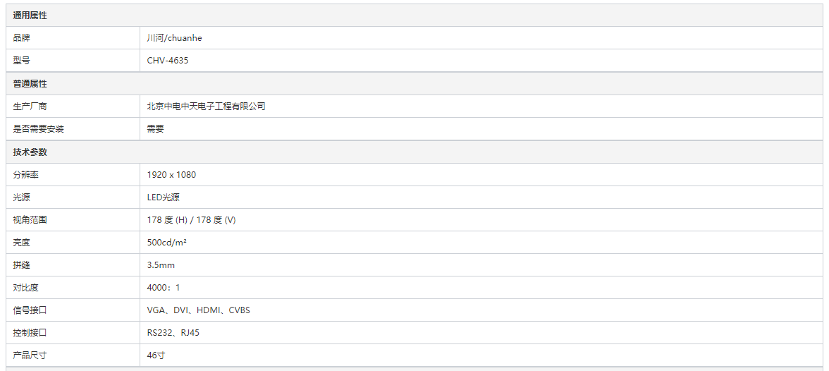Image resolution: width=829 pixels, height=371 pixels.
Task: Select the 分辨率 label cell
Action: (73, 175)
